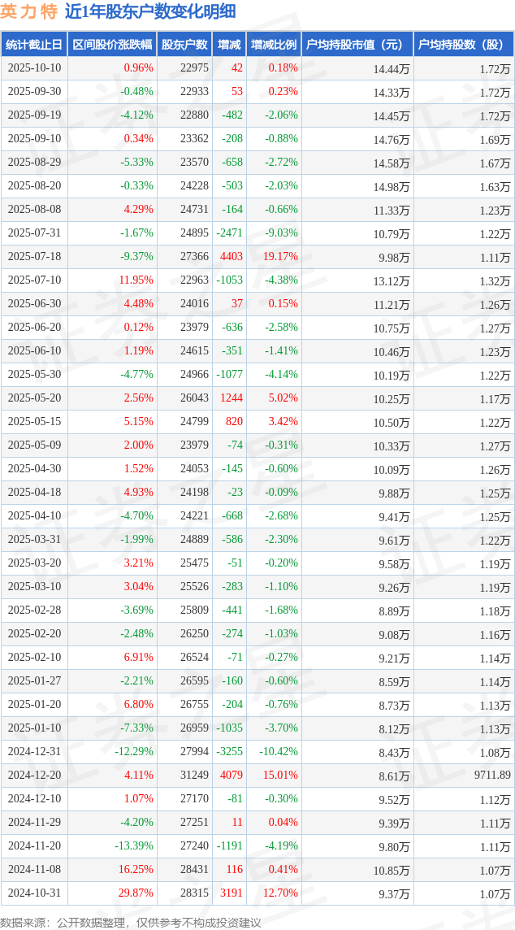Click the 股东户数 column header

pos(184,45)
